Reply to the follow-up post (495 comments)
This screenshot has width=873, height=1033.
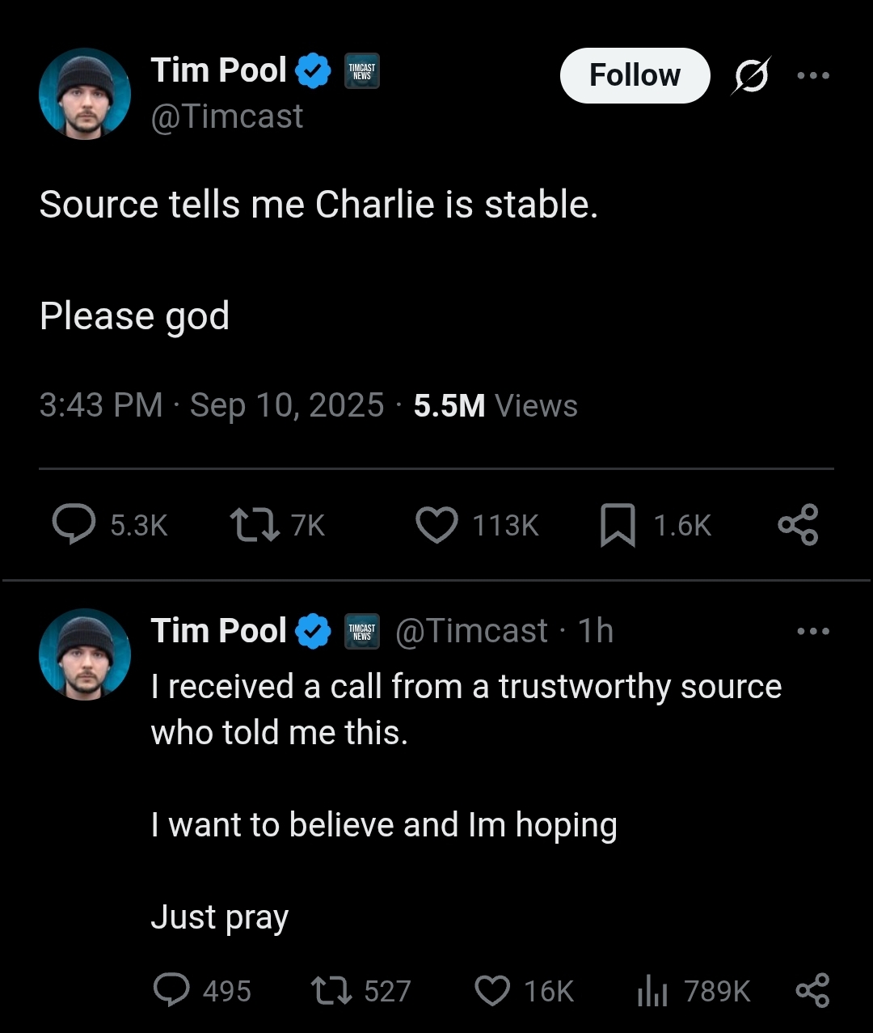click(171, 990)
